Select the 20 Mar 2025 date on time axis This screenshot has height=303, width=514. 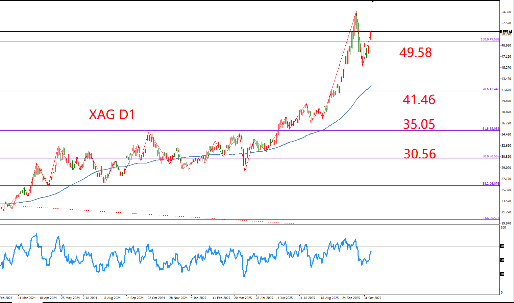tap(243, 298)
